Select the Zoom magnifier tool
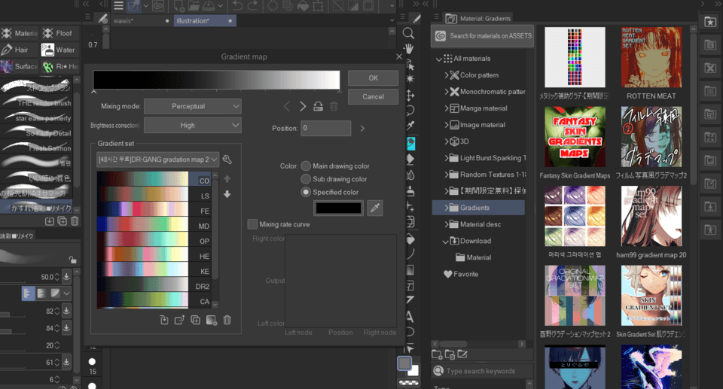This screenshot has height=389, width=723. [409, 34]
